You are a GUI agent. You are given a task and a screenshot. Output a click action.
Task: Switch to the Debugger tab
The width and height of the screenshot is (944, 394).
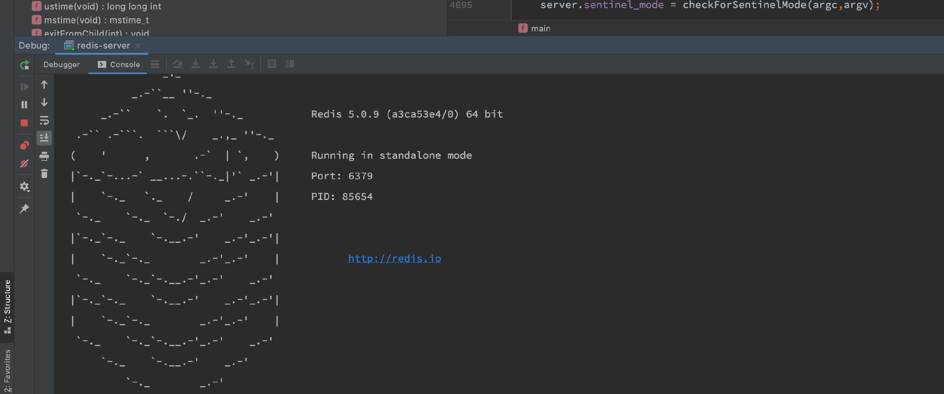[x=61, y=65]
